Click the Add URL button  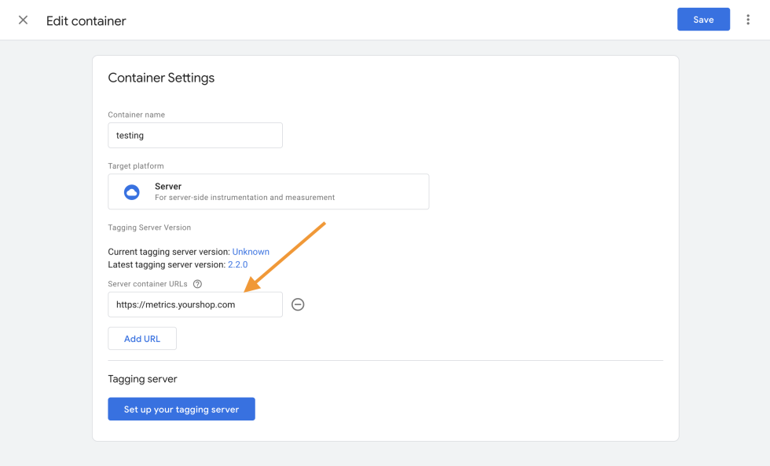(142, 339)
